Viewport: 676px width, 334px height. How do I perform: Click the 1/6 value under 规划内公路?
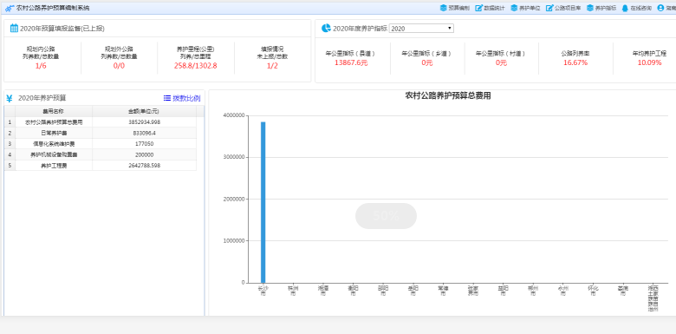(x=41, y=66)
